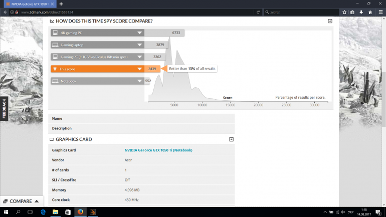Open the volume icon in system tray
Viewport: 386px width, 217px height.
click(343, 212)
